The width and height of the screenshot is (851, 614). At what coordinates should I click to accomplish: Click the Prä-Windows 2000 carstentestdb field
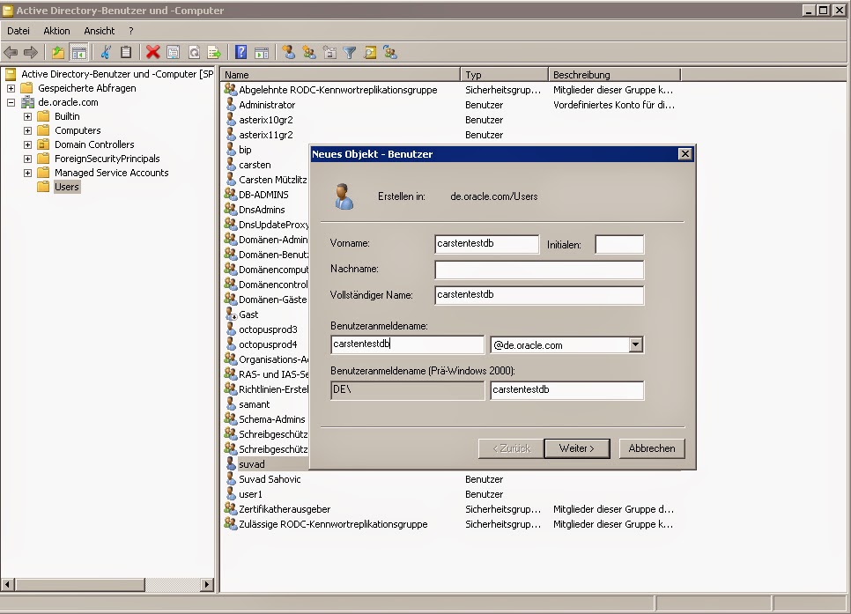tap(567, 389)
